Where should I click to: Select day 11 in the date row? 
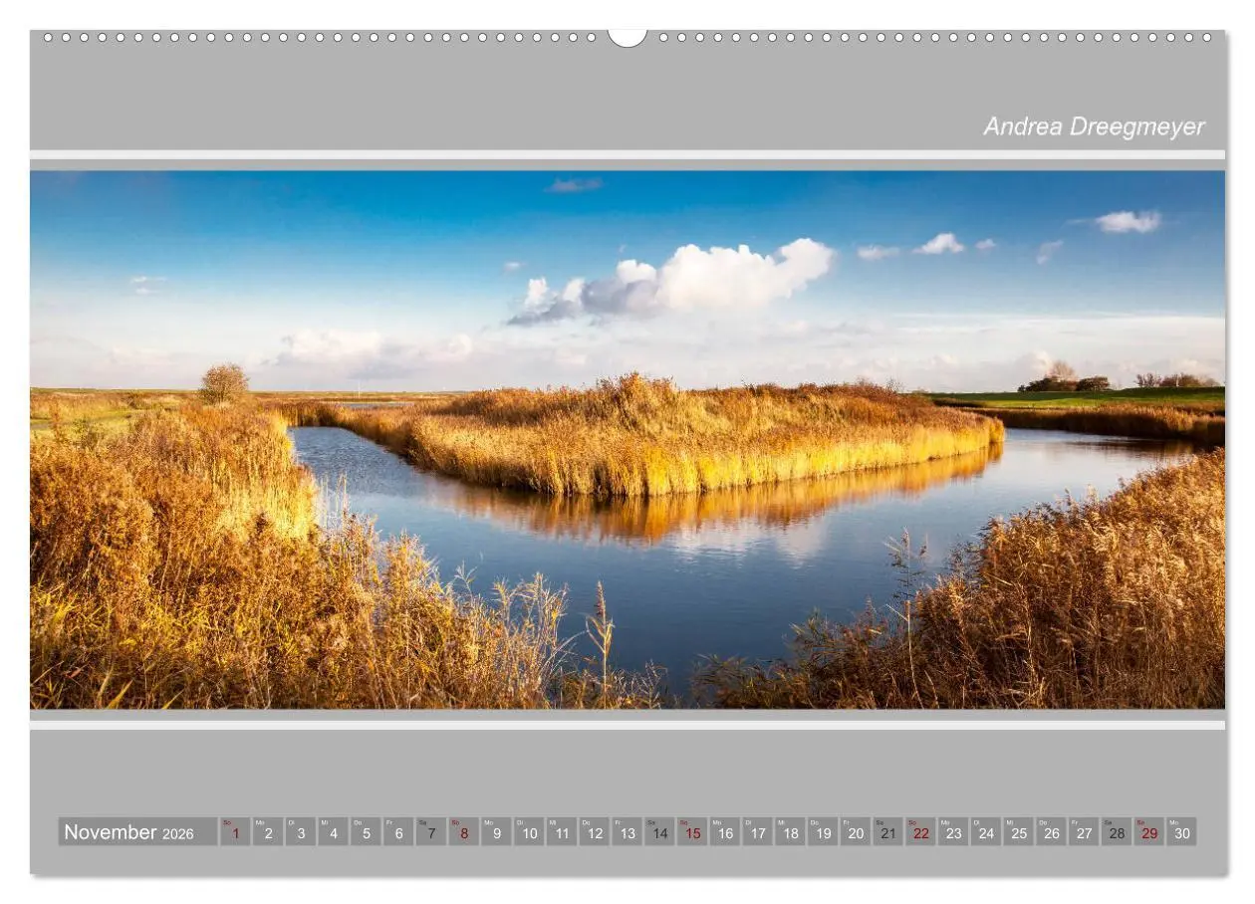562,831
